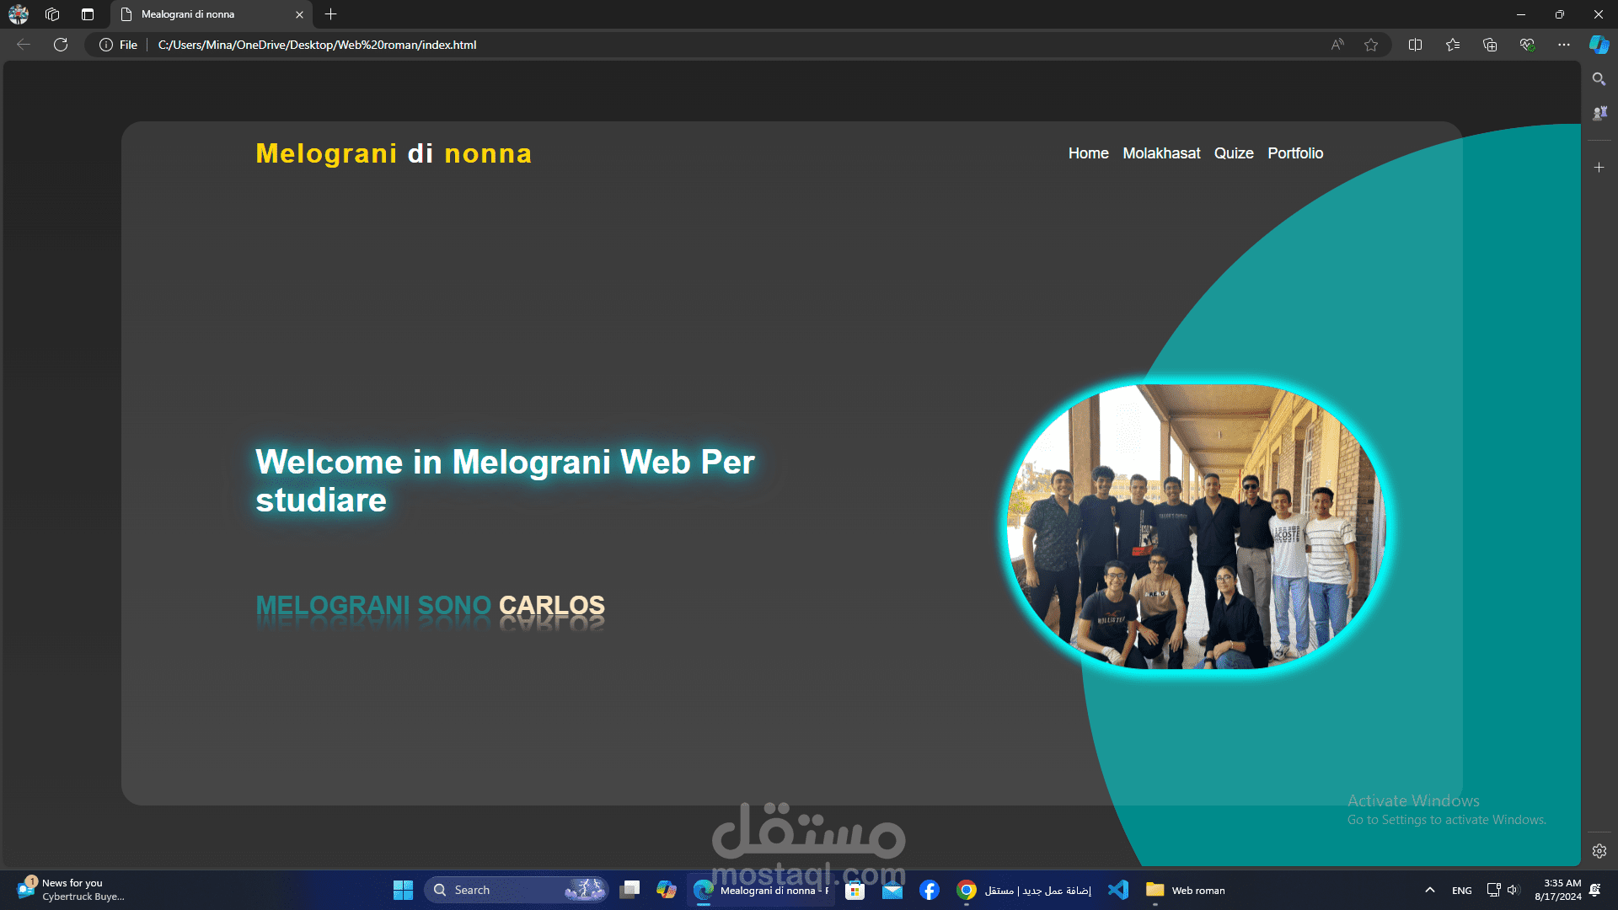Open the Favorites list icon
Viewport: 1618px width, 910px height.
[x=1453, y=45]
